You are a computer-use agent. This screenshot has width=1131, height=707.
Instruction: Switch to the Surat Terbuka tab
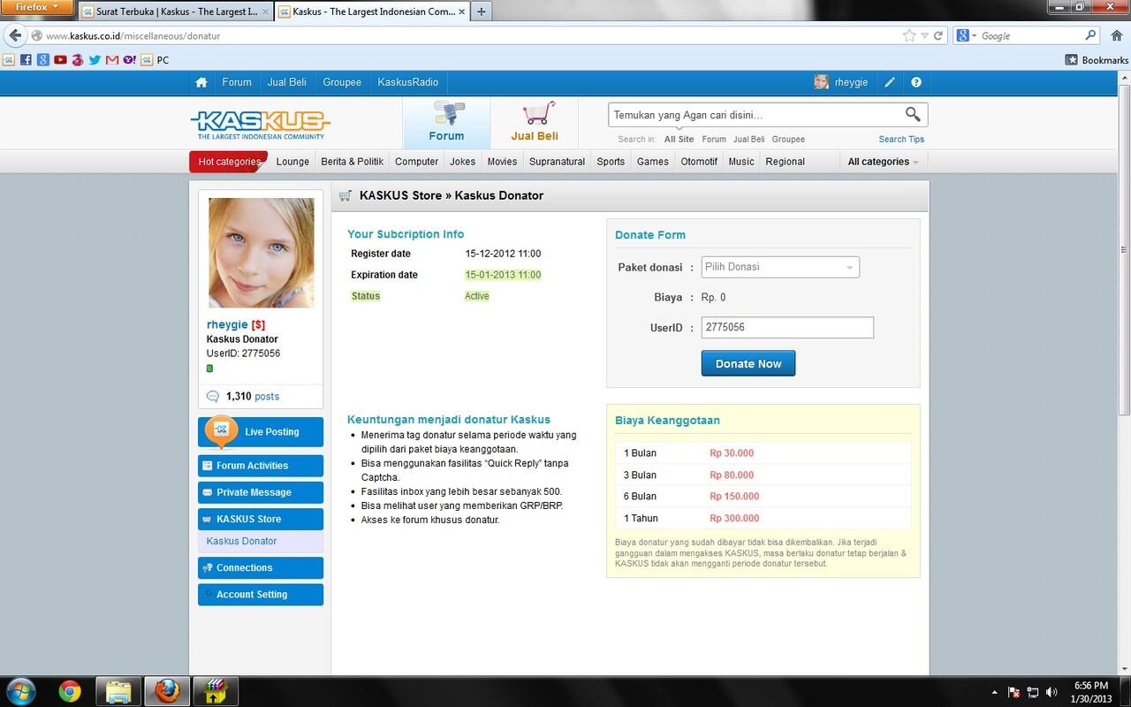coord(175,12)
